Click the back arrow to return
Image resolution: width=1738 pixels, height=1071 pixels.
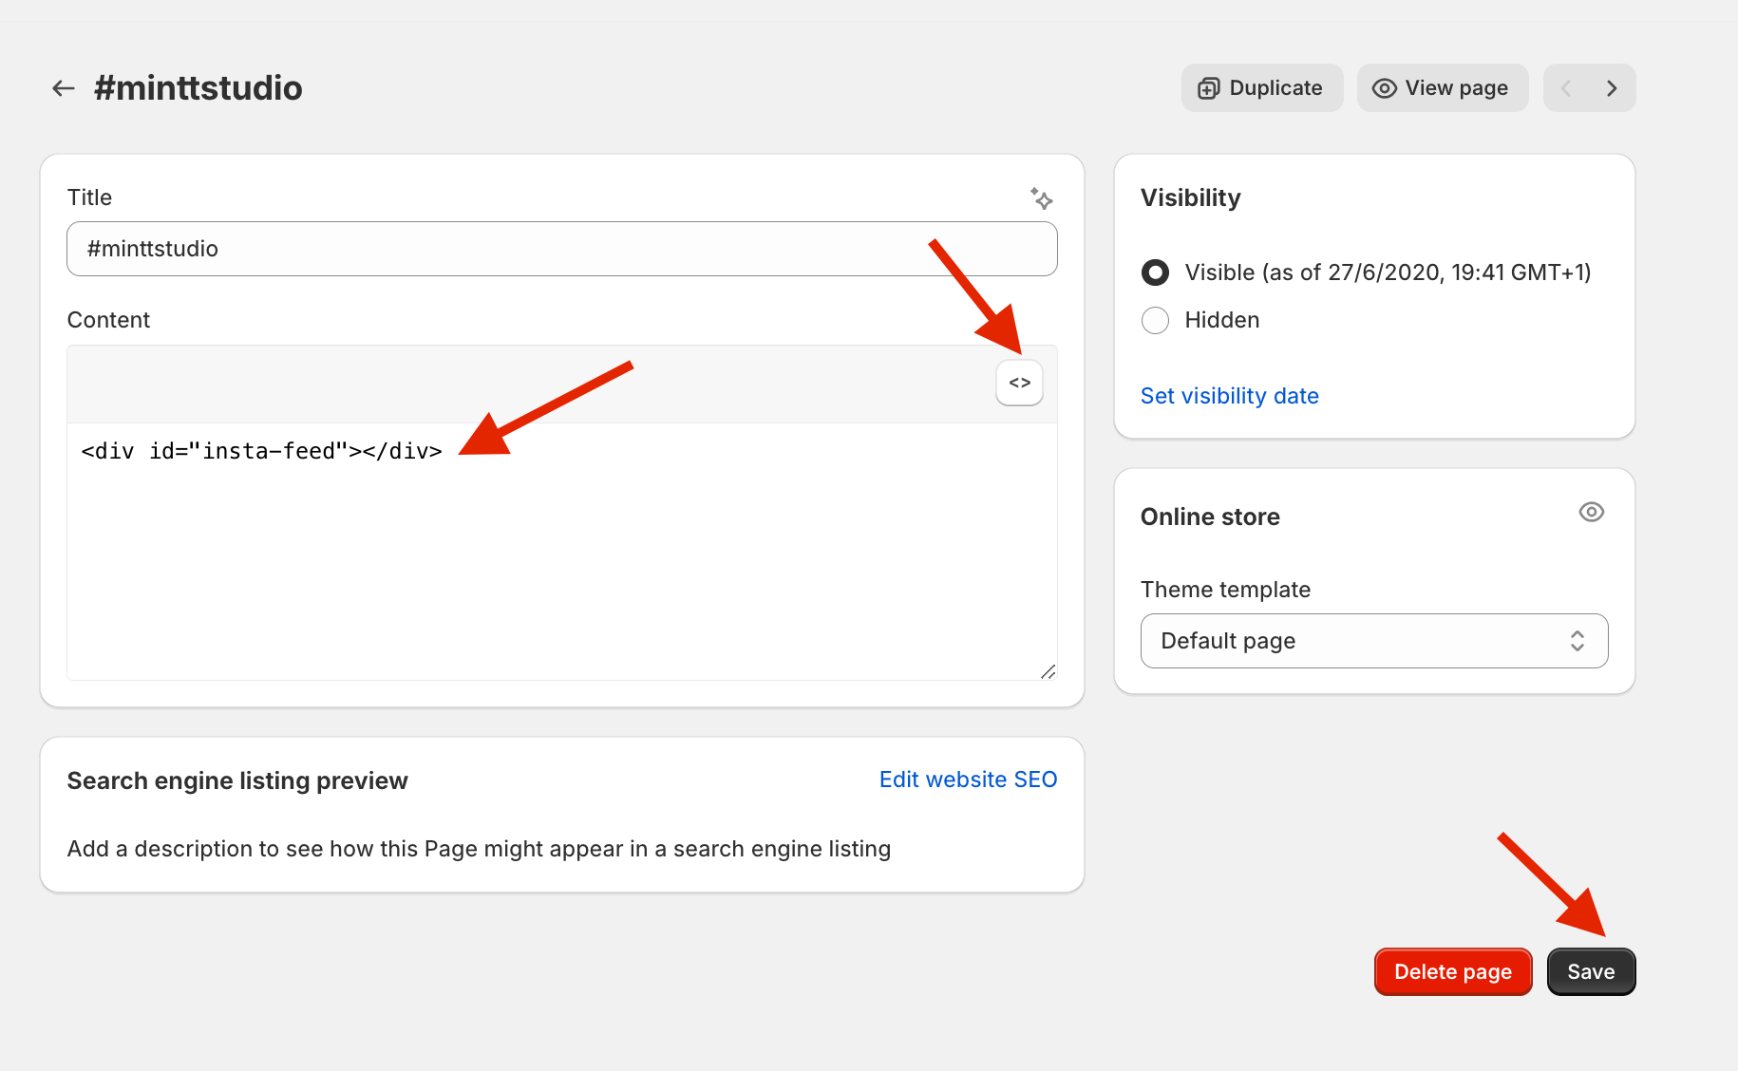point(62,87)
